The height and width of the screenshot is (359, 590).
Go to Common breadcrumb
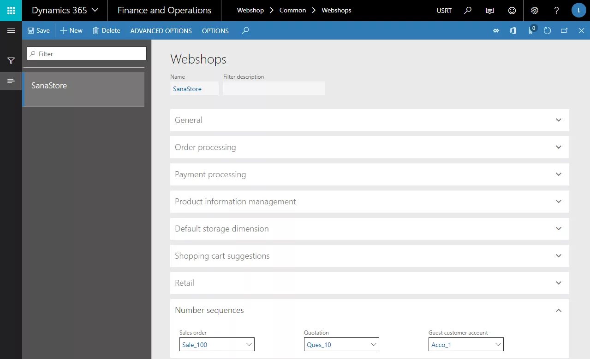292,10
